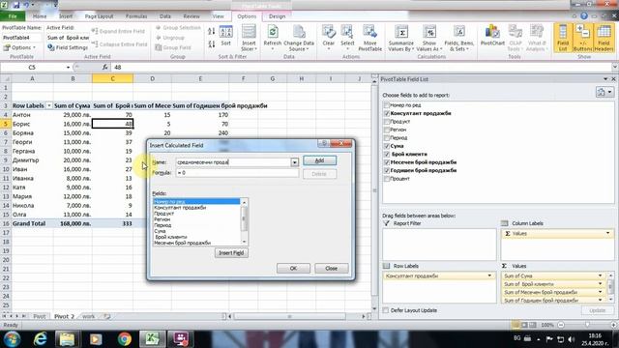Switch to the 'Pivot' sheet tab

[x=39, y=316]
